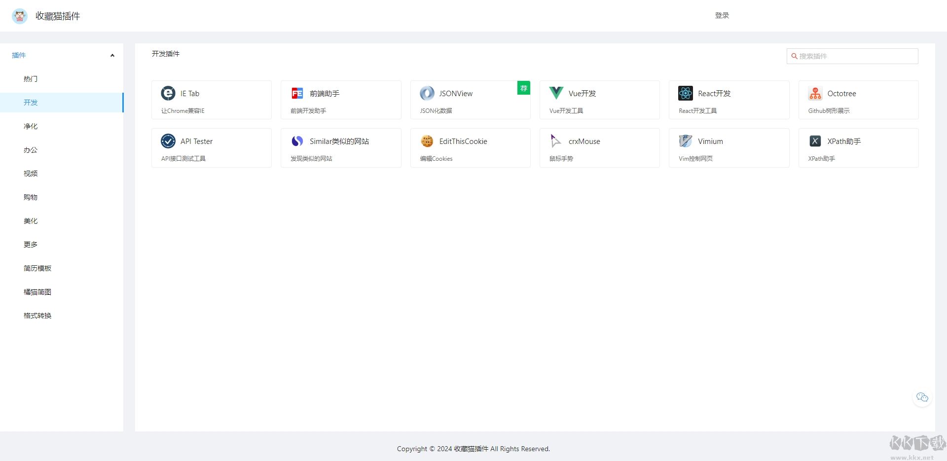Open the Octotree card title

click(x=841, y=93)
